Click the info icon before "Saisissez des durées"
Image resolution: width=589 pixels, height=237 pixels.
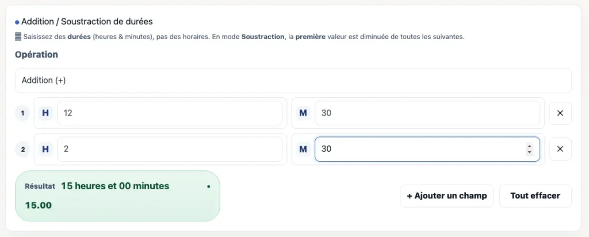point(18,37)
